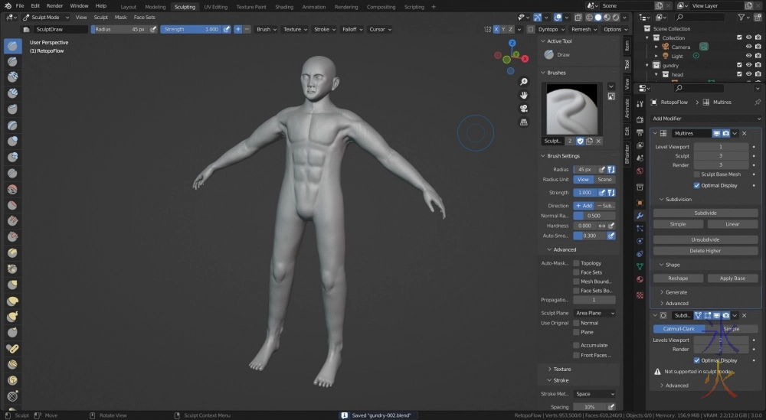
Task: Adjust the Strength slider in header
Action: [191, 29]
